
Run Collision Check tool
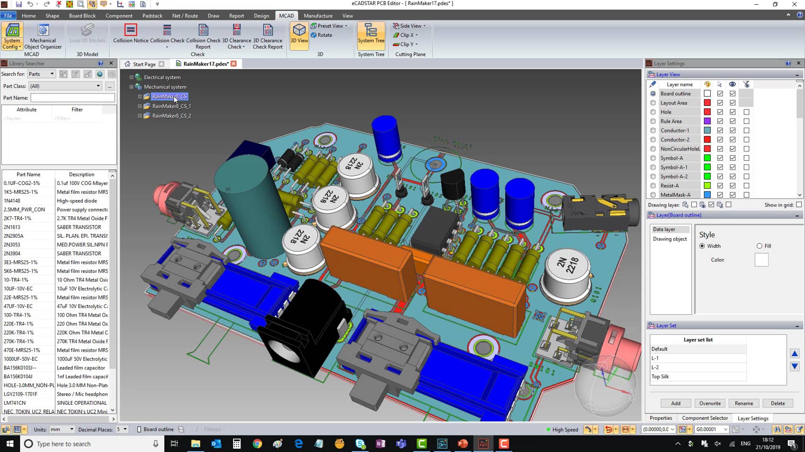pyautogui.click(x=167, y=36)
